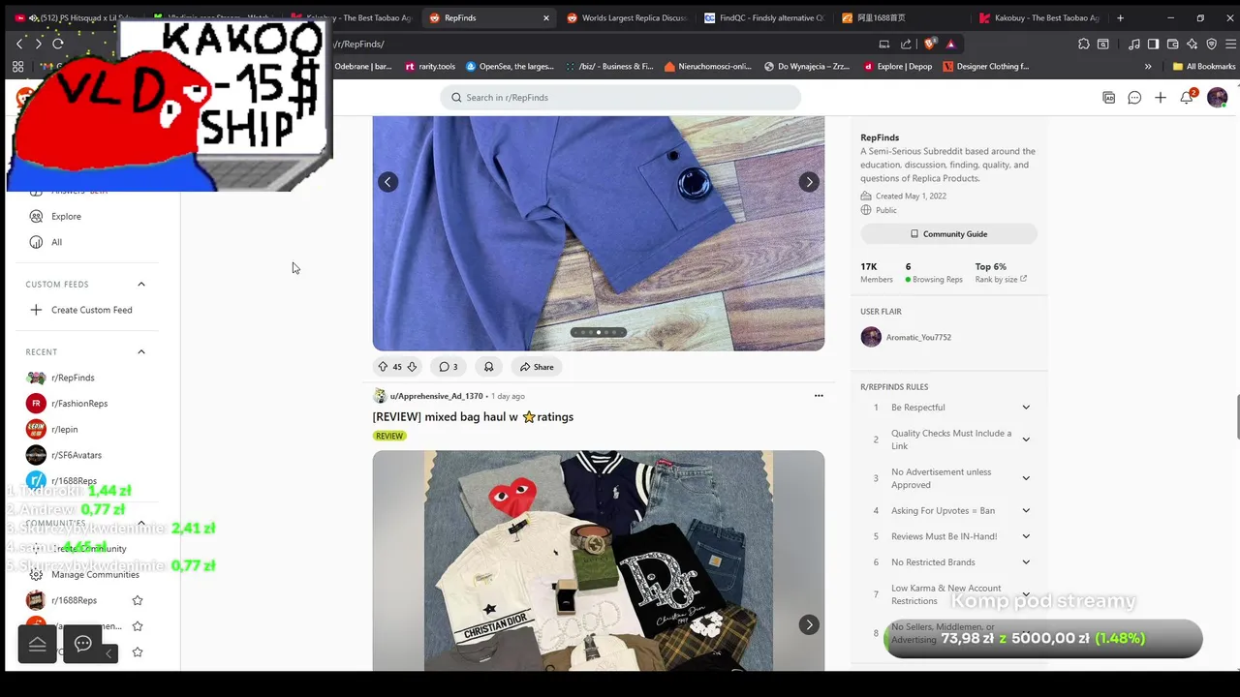Show previous image in polo shirt gallery

pos(387,182)
